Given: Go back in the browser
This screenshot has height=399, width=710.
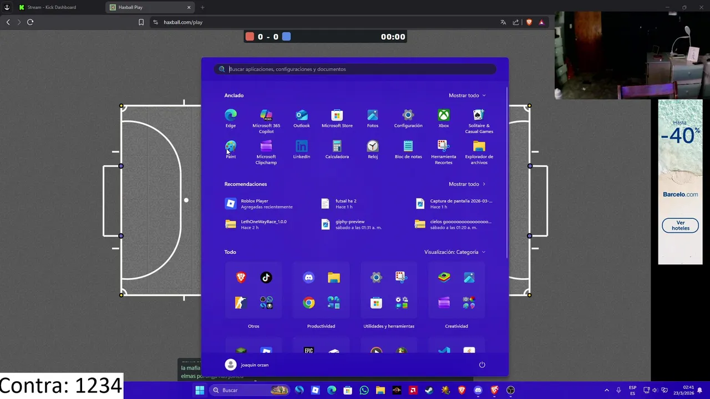Looking at the screenshot, I should click(x=8, y=22).
